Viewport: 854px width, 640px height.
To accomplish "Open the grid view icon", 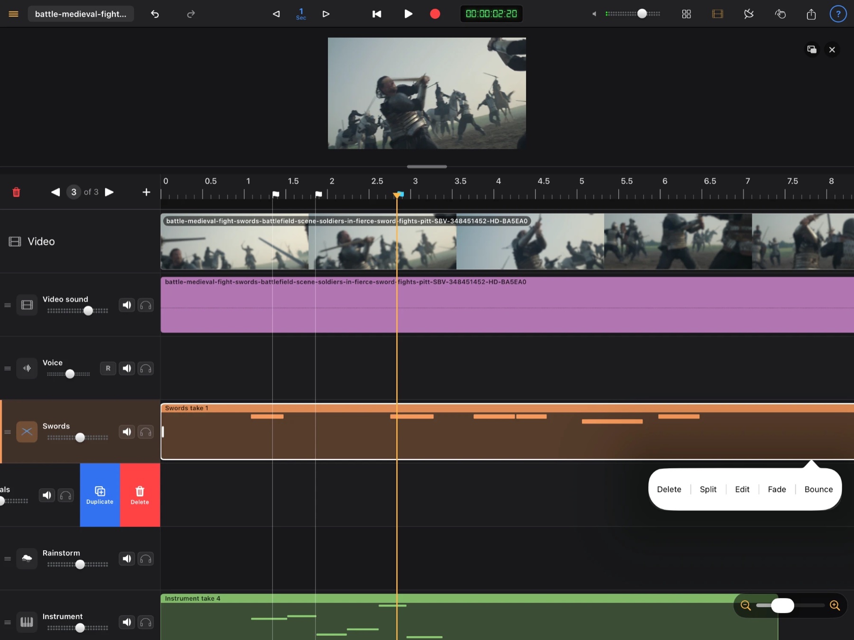I will (x=687, y=14).
